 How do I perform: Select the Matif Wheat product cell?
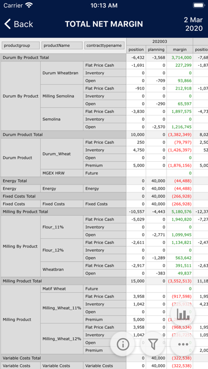tap(62, 289)
